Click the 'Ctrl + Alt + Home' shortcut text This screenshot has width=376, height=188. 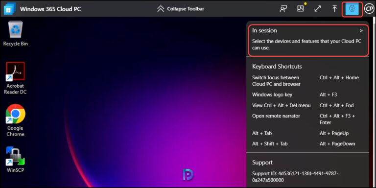(x=339, y=78)
